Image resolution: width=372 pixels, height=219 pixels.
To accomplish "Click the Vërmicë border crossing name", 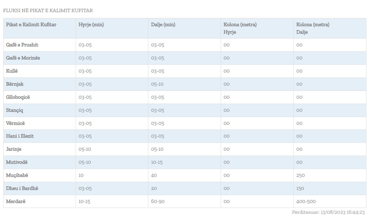I will pos(15,123).
